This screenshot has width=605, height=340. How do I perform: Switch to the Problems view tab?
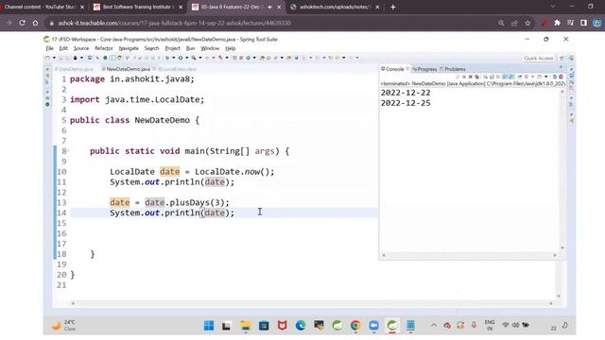point(453,69)
